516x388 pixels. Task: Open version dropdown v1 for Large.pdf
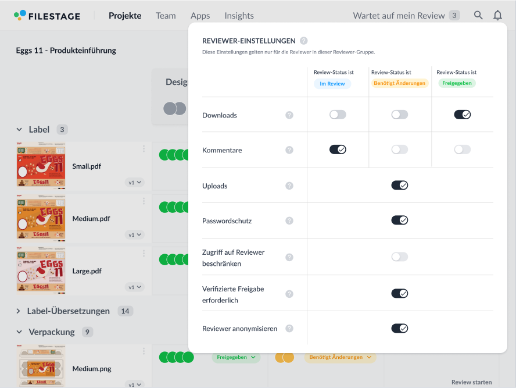(135, 287)
